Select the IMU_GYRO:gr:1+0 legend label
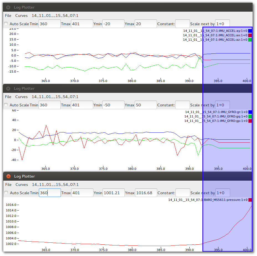The height and width of the screenshot is (256, 257). click(x=216, y=112)
